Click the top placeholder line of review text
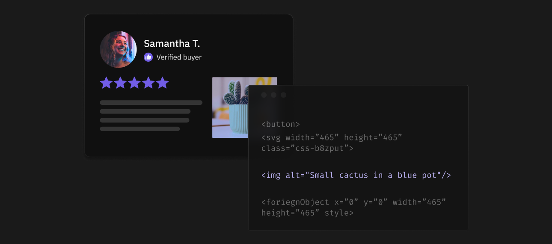Screen dimensions: 552x244 click(x=151, y=103)
